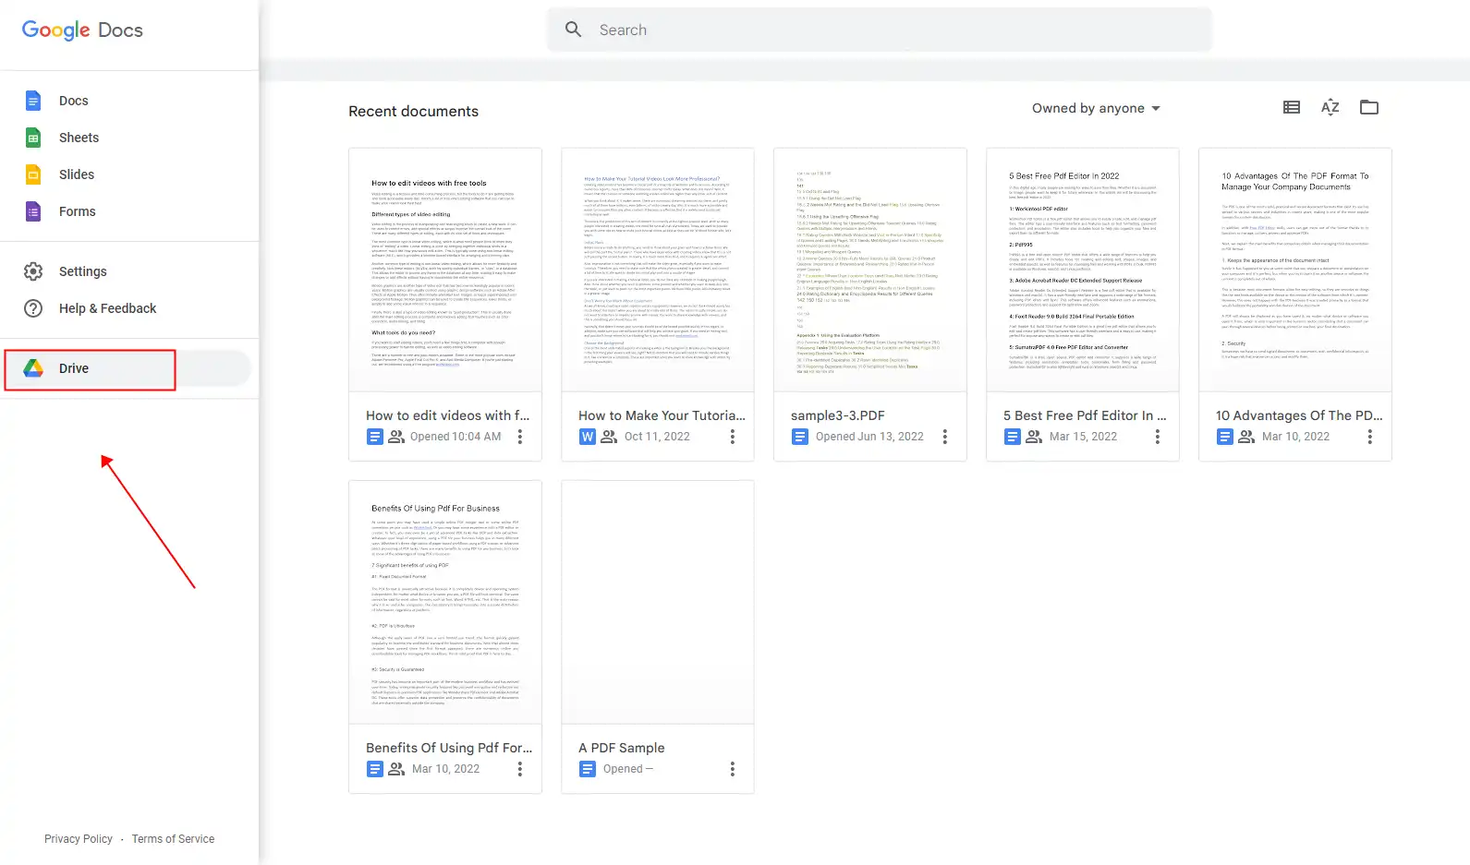Click the title 'sample3-3.PDF'
This screenshot has height=865, width=1470.
(x=838, y=415)
